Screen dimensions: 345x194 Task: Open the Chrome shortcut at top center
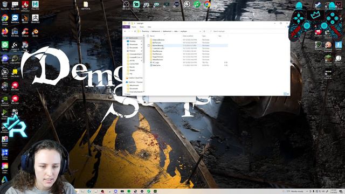[x=207, y=5]
